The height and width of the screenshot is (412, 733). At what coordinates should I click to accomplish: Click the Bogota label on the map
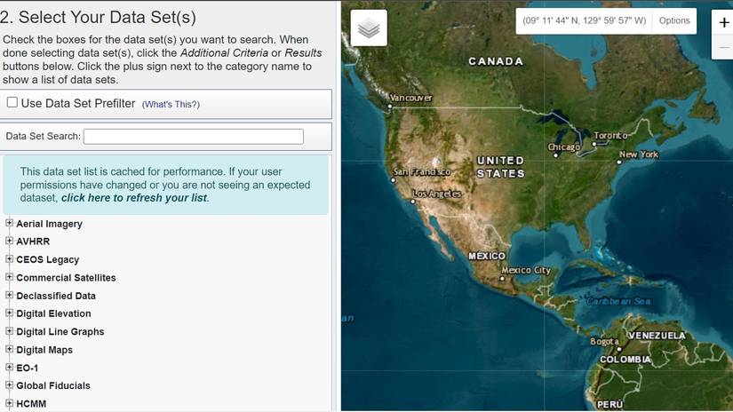pos(604,342)
